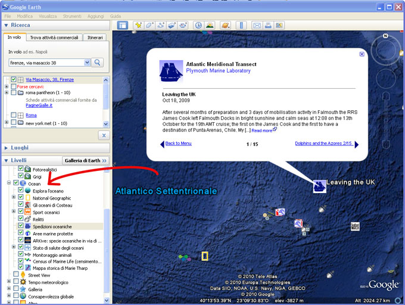Switch planets with the Saturn icon

225,25
